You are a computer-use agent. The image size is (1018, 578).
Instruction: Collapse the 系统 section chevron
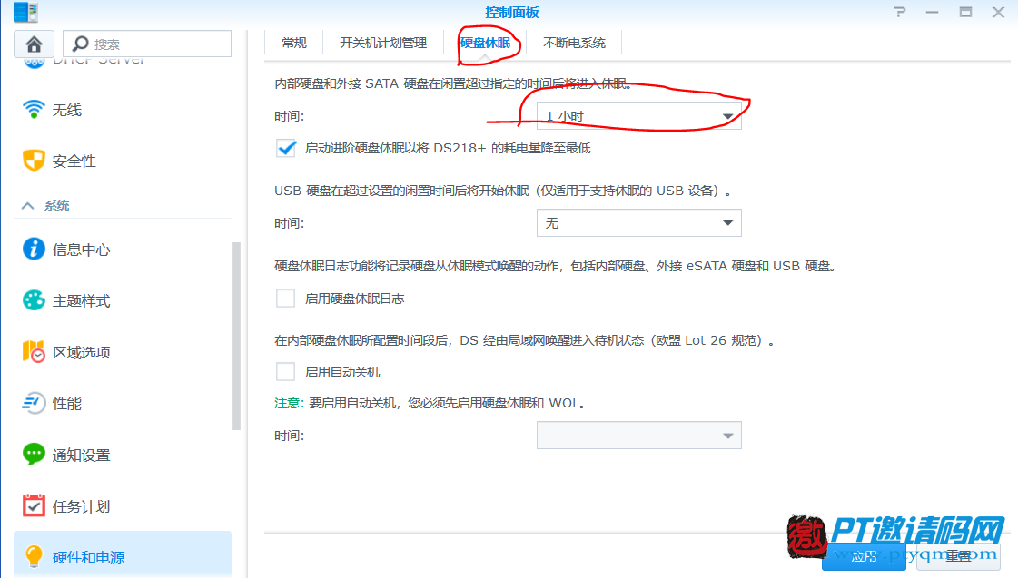(27, 206)
